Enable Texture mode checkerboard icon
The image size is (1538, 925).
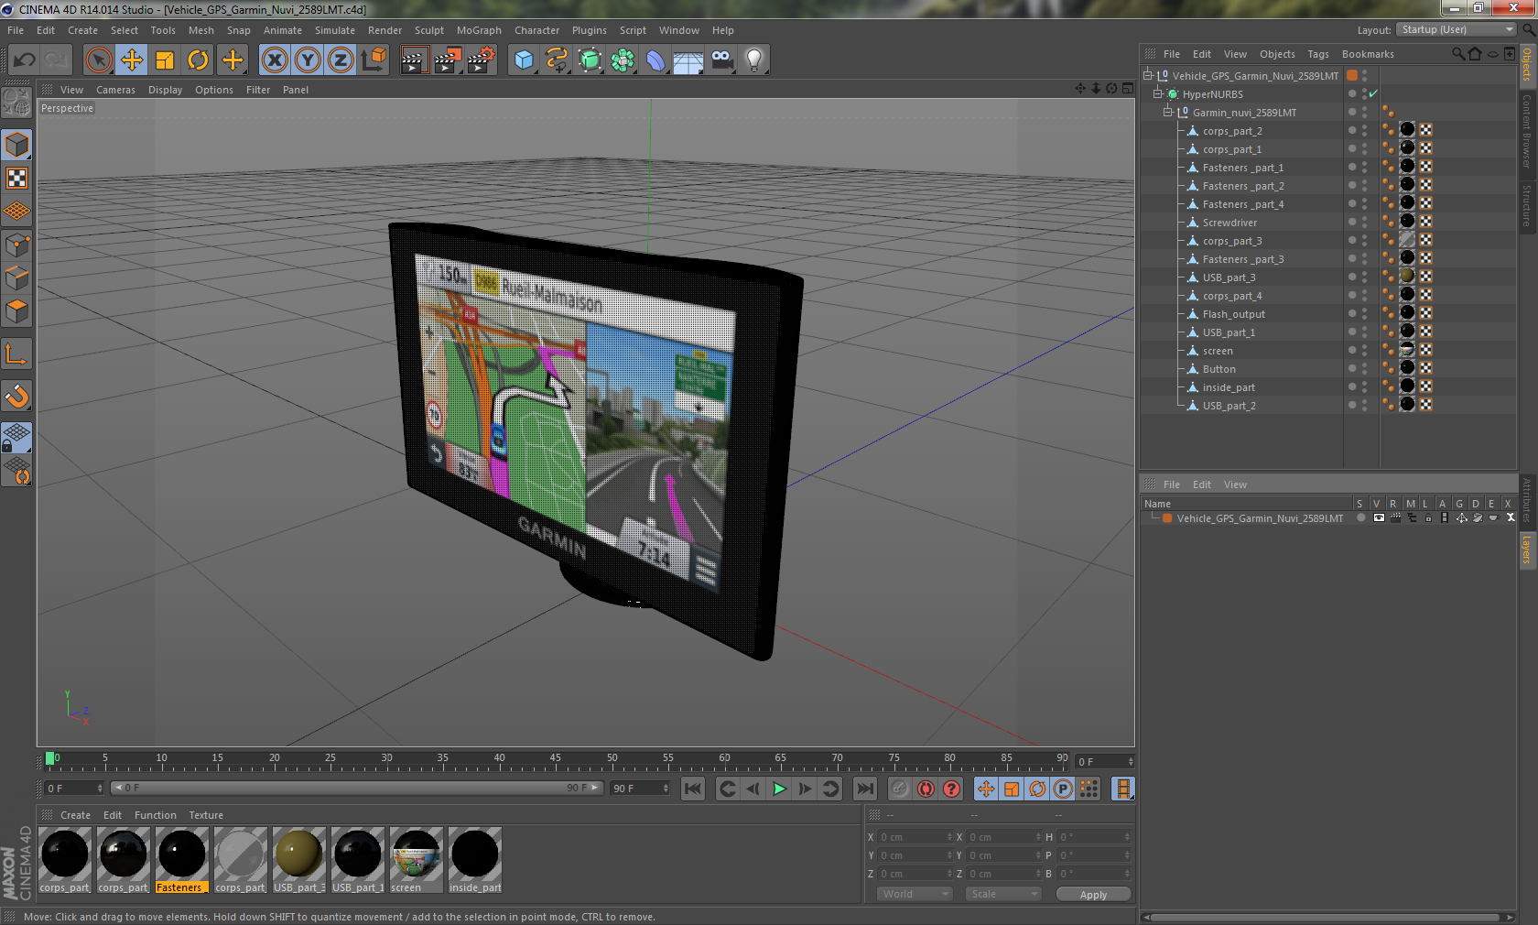(x=17, y=178)
